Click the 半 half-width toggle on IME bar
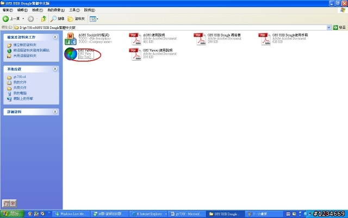Viewport: 348px width, 218px height. 13,203
